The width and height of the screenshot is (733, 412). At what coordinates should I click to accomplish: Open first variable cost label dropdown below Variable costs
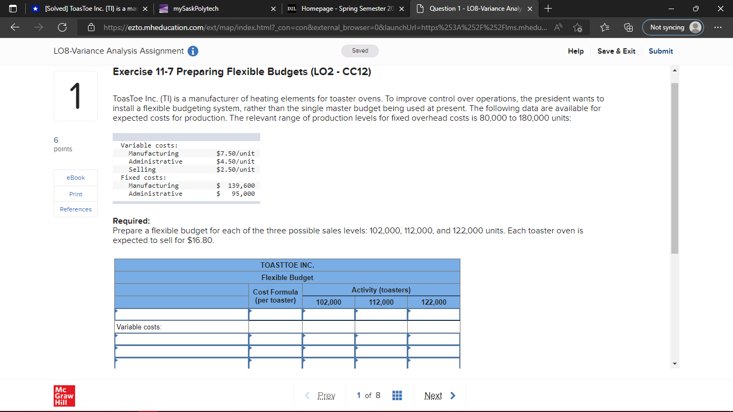pos(181,339)
